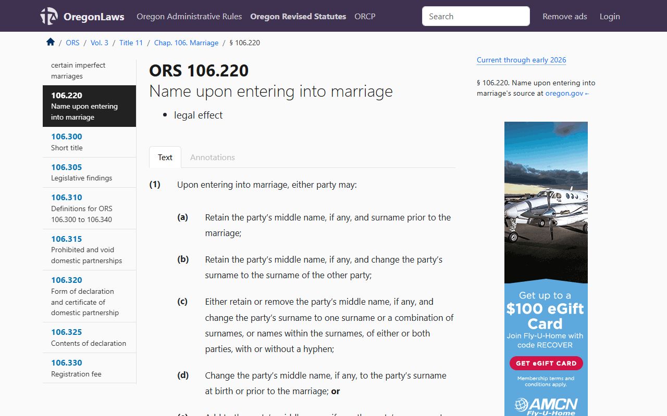
Task: Open 106.315 Prohibited and void partnerships
Action: coord(89,250)
